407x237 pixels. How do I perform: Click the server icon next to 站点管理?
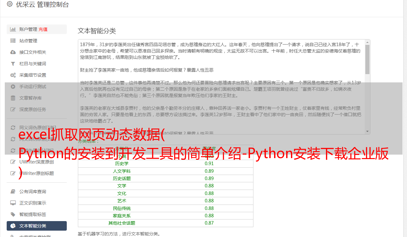[13, 41]
